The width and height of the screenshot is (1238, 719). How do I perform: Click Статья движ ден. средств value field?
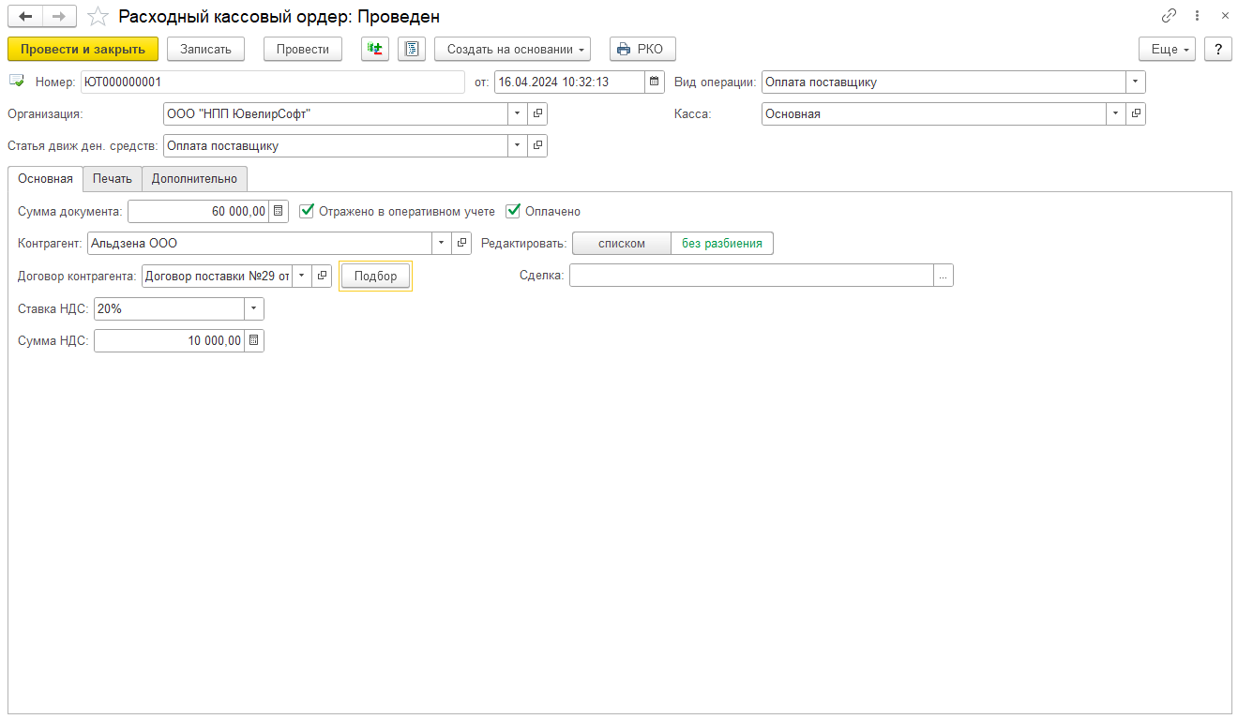click(337, 145)
